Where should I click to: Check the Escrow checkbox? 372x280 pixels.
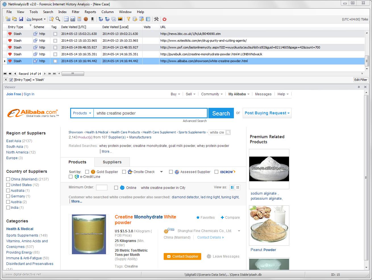(x=216, y=172)
